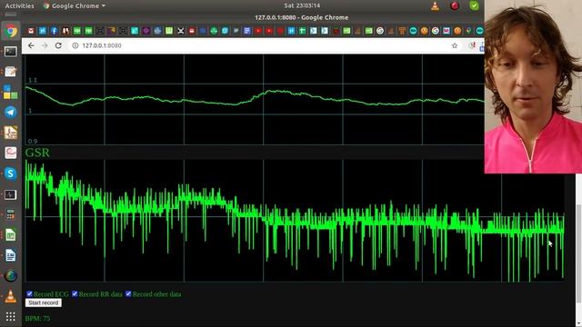Viewport: 582px width, 327px height.
Task: Click the 1.1 axis label
Action: click(33, 80)
